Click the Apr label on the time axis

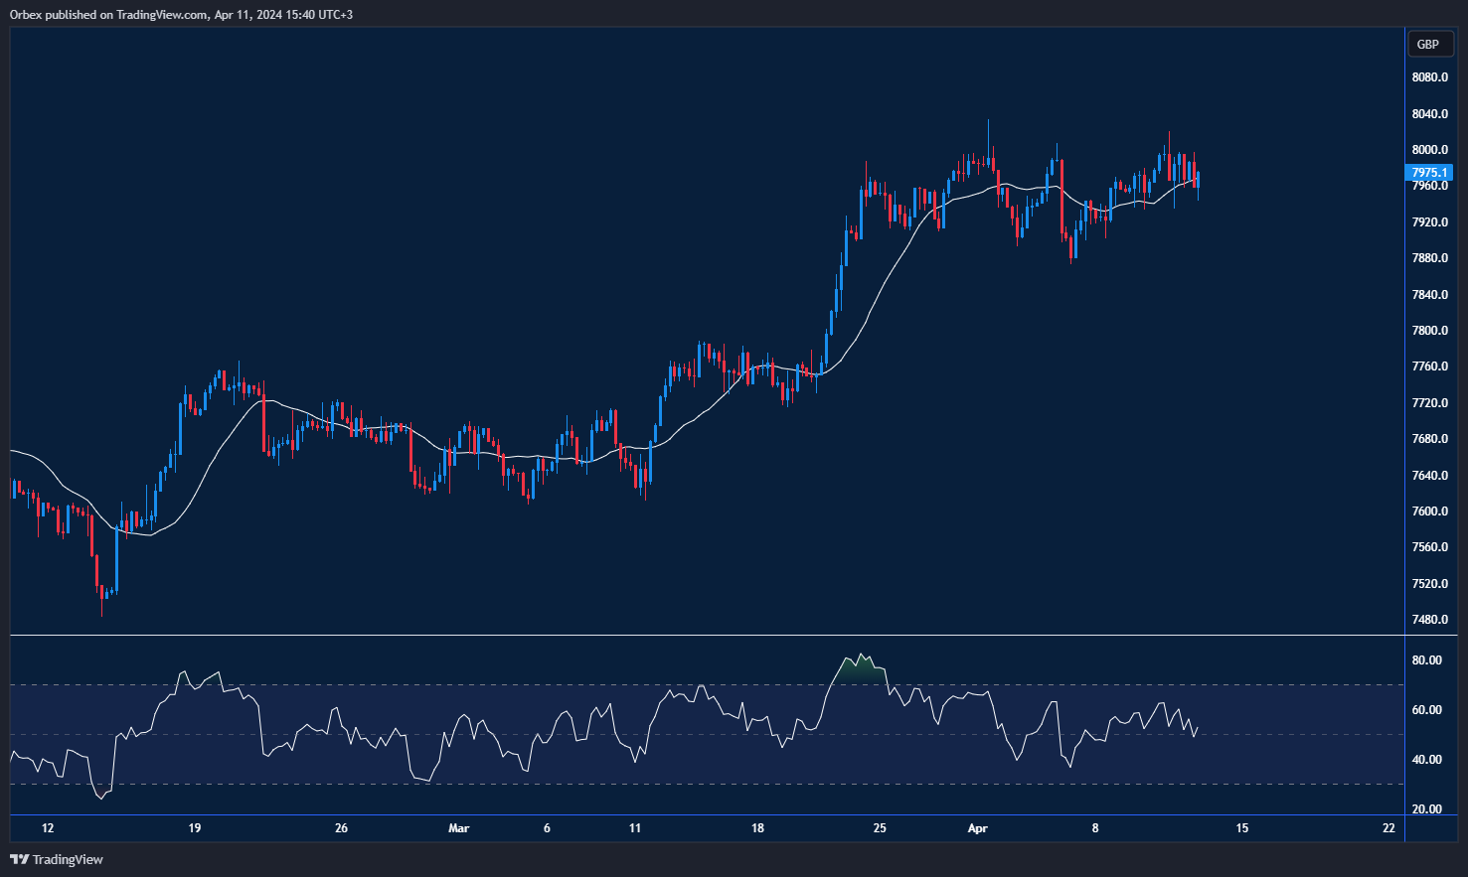[x=976, y=827]
